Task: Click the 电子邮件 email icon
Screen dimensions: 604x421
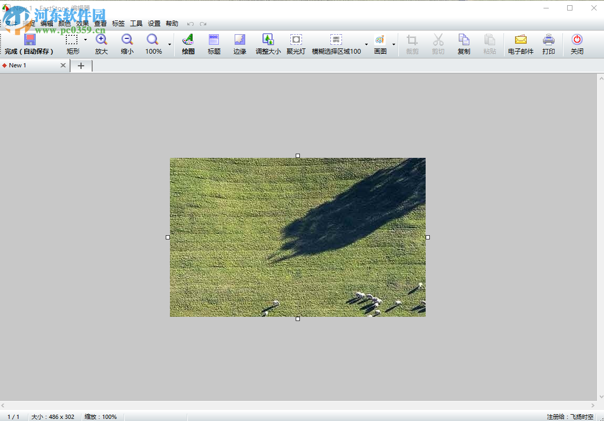Action: 520,40
